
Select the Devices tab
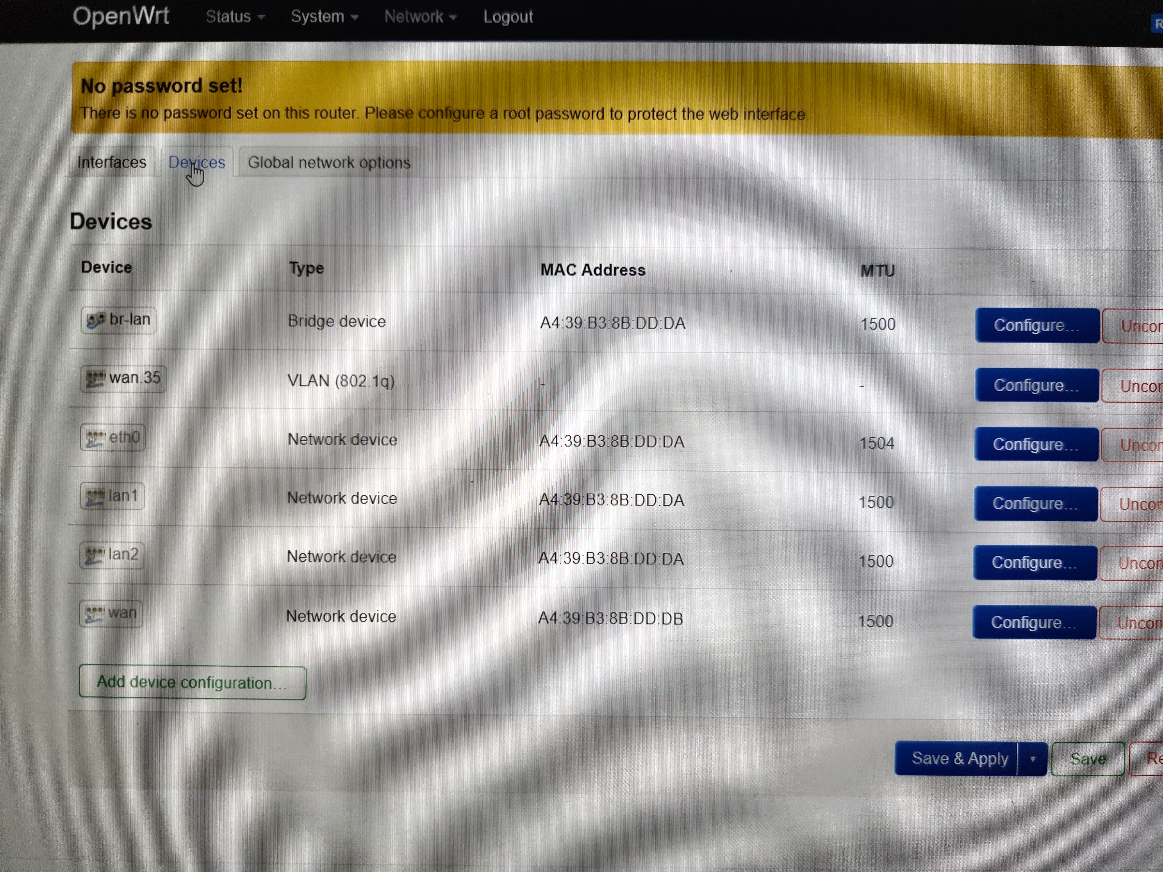tap(197, 162)
